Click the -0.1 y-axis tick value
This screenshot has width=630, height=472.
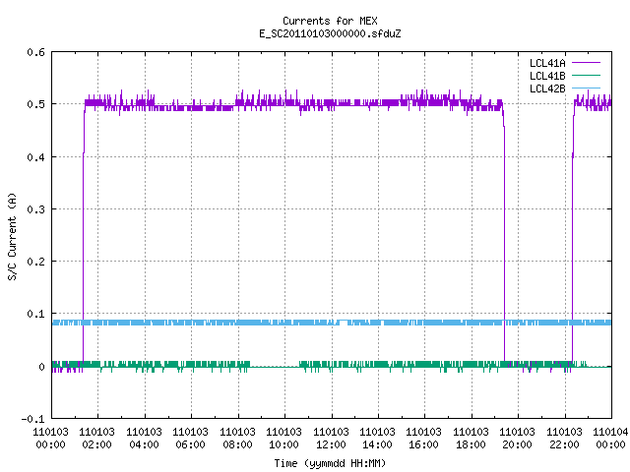(x=32, y=419)
